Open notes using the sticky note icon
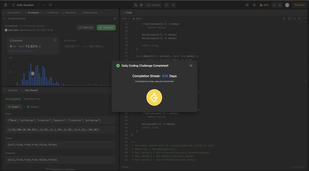The image size is (309, 171). point(166,5)
